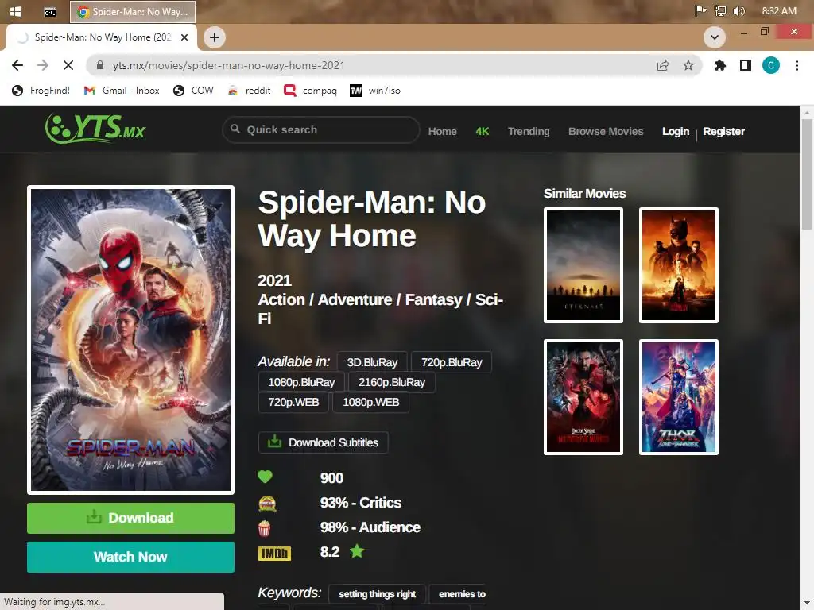Screen dimensions: 814x610
Task: Click the scrollbar down arrow
Action: 808,604
